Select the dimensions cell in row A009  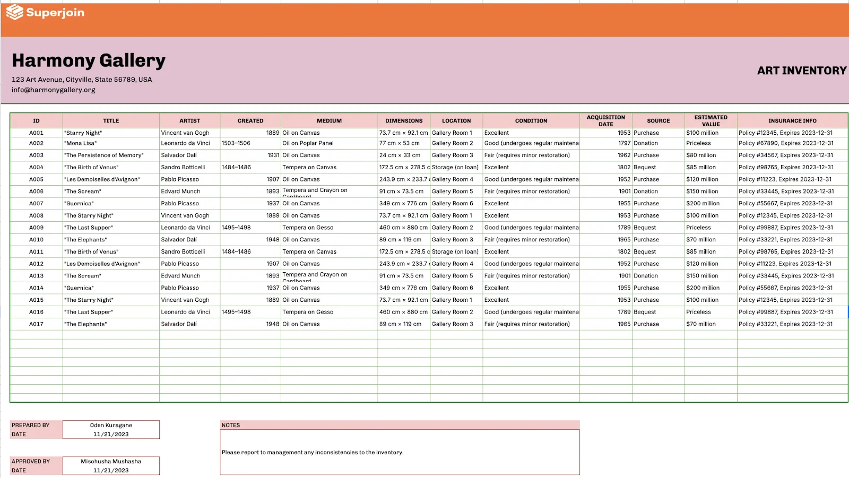404,228
